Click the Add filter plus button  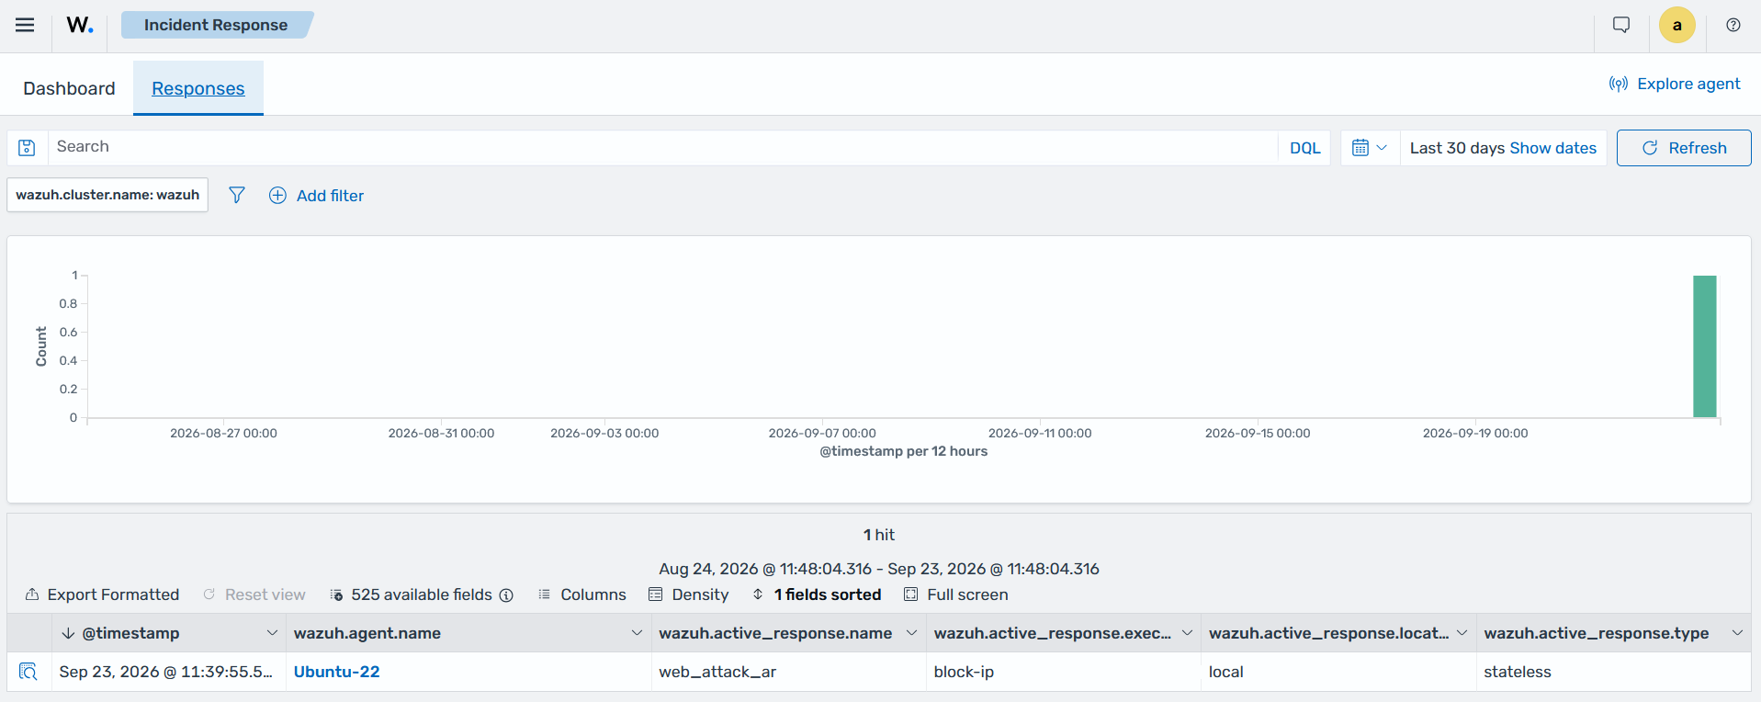click(316, 195)
